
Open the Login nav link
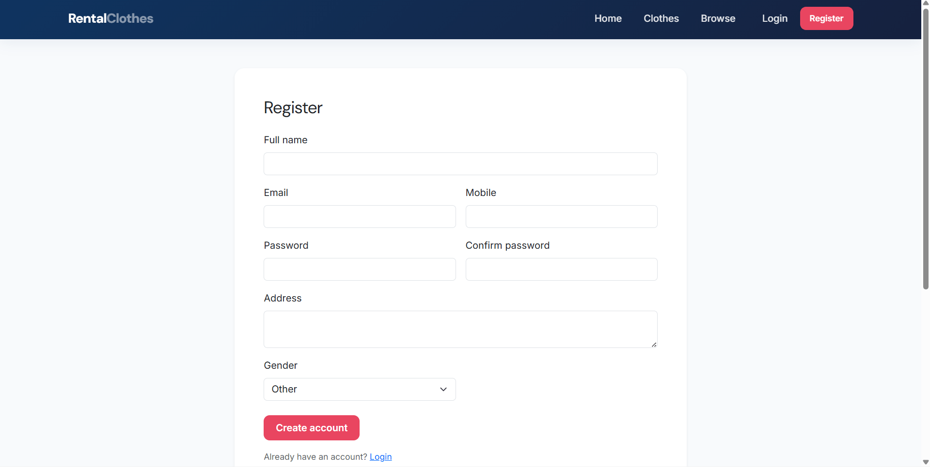(774, 18)
